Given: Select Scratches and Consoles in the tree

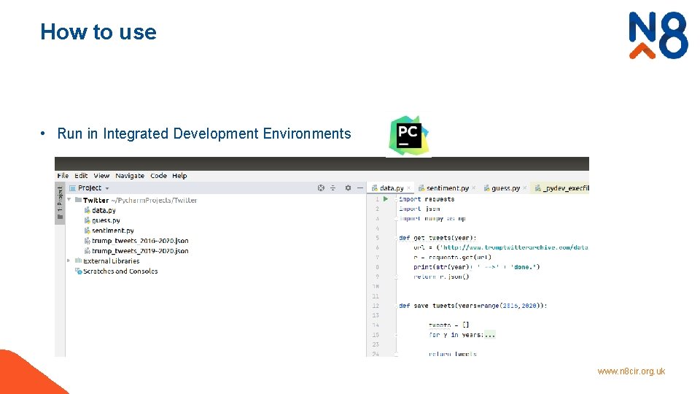Looking at the screenshot, I should (120, 271).
